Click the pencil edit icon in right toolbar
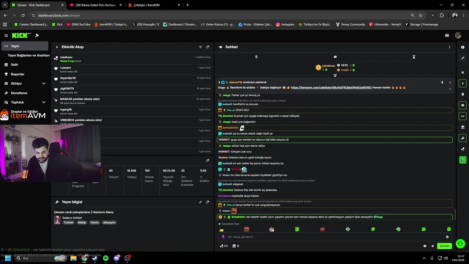 pos(462,58)
